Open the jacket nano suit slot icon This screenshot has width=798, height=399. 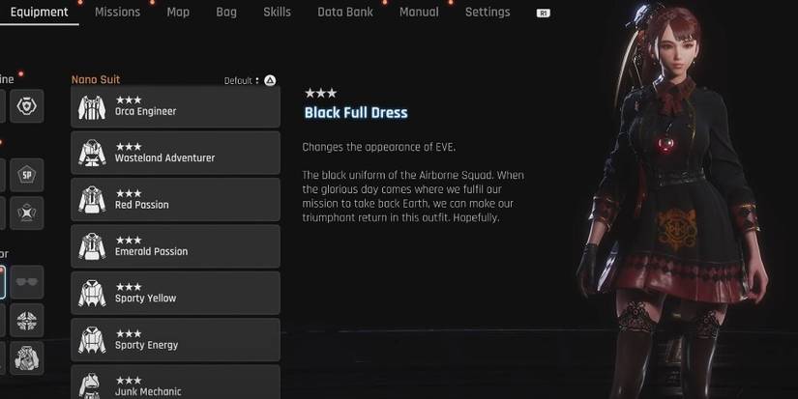point(27,357)
